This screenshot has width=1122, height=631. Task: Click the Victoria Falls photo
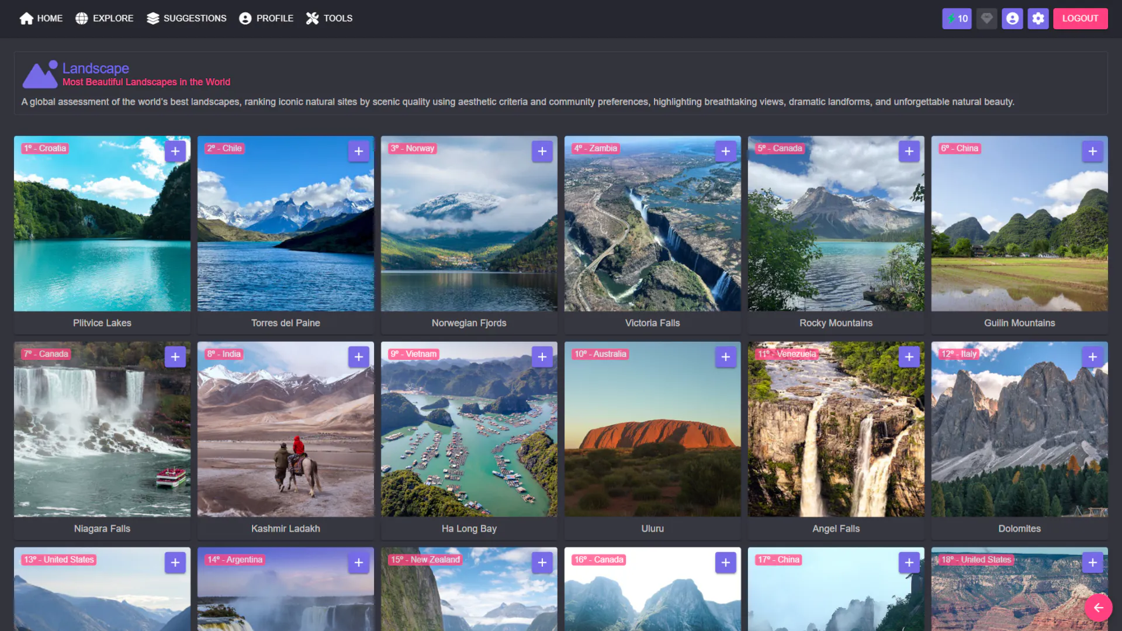653,224
